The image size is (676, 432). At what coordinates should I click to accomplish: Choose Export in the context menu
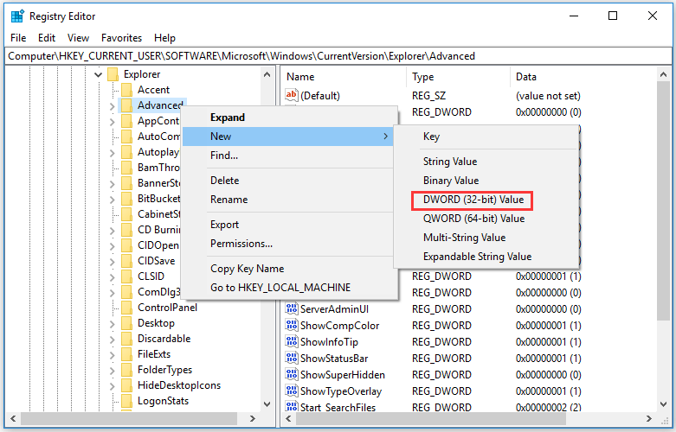coord(288,225)
